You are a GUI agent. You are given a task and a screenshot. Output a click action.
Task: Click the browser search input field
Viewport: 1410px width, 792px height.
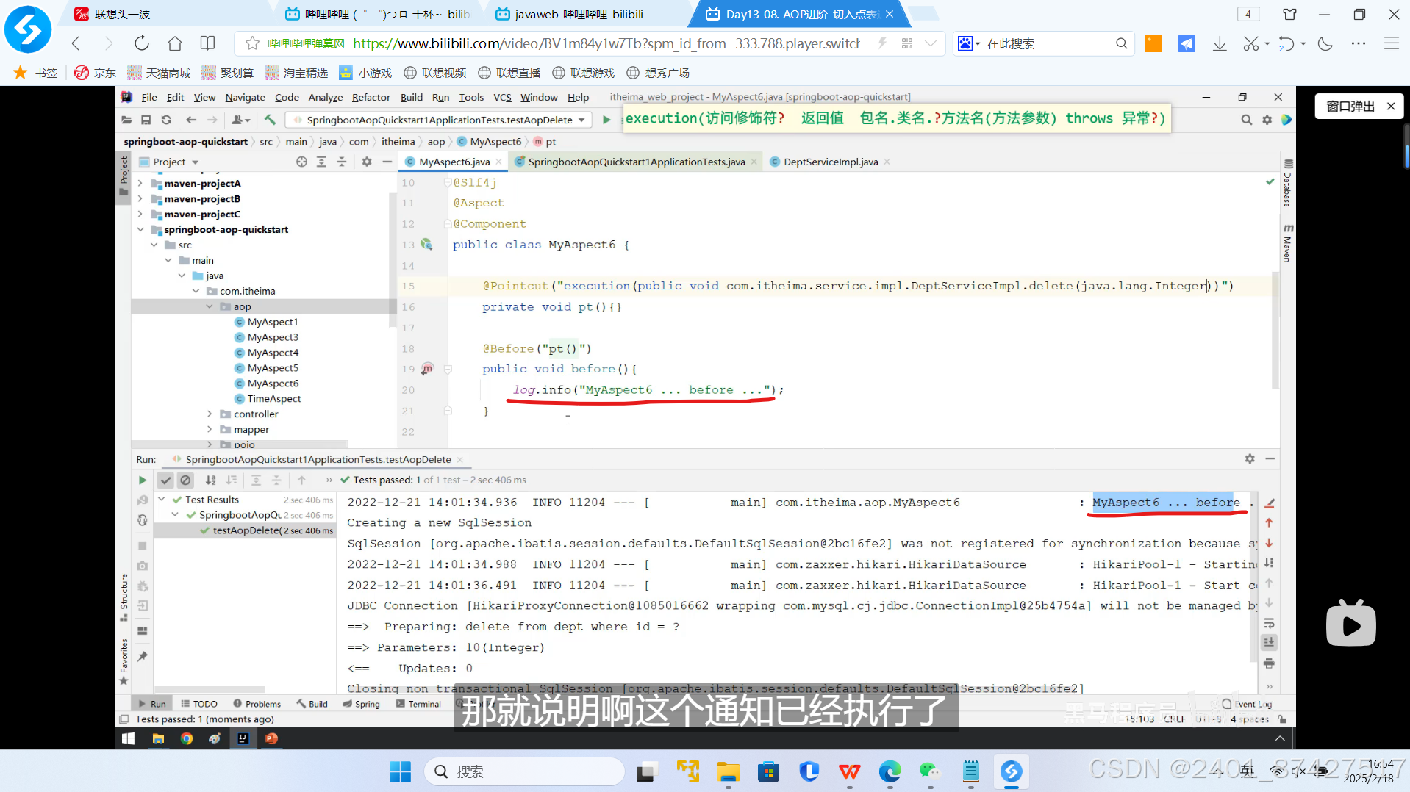[1048, 44]
